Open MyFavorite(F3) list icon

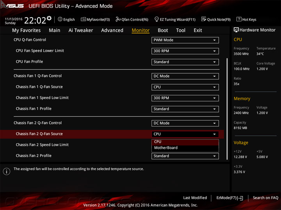[x=84, y=19]
